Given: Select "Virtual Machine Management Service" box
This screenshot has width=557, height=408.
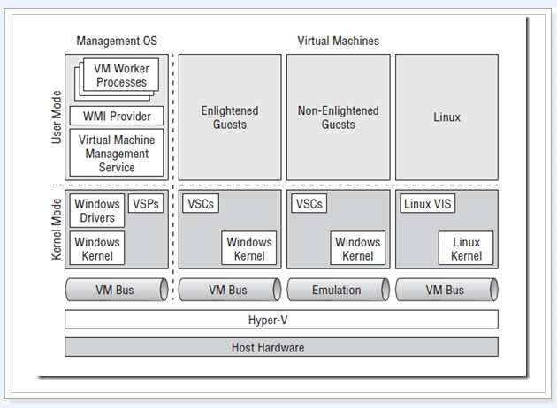Looking at the screenshot, I should coord(117,153).
